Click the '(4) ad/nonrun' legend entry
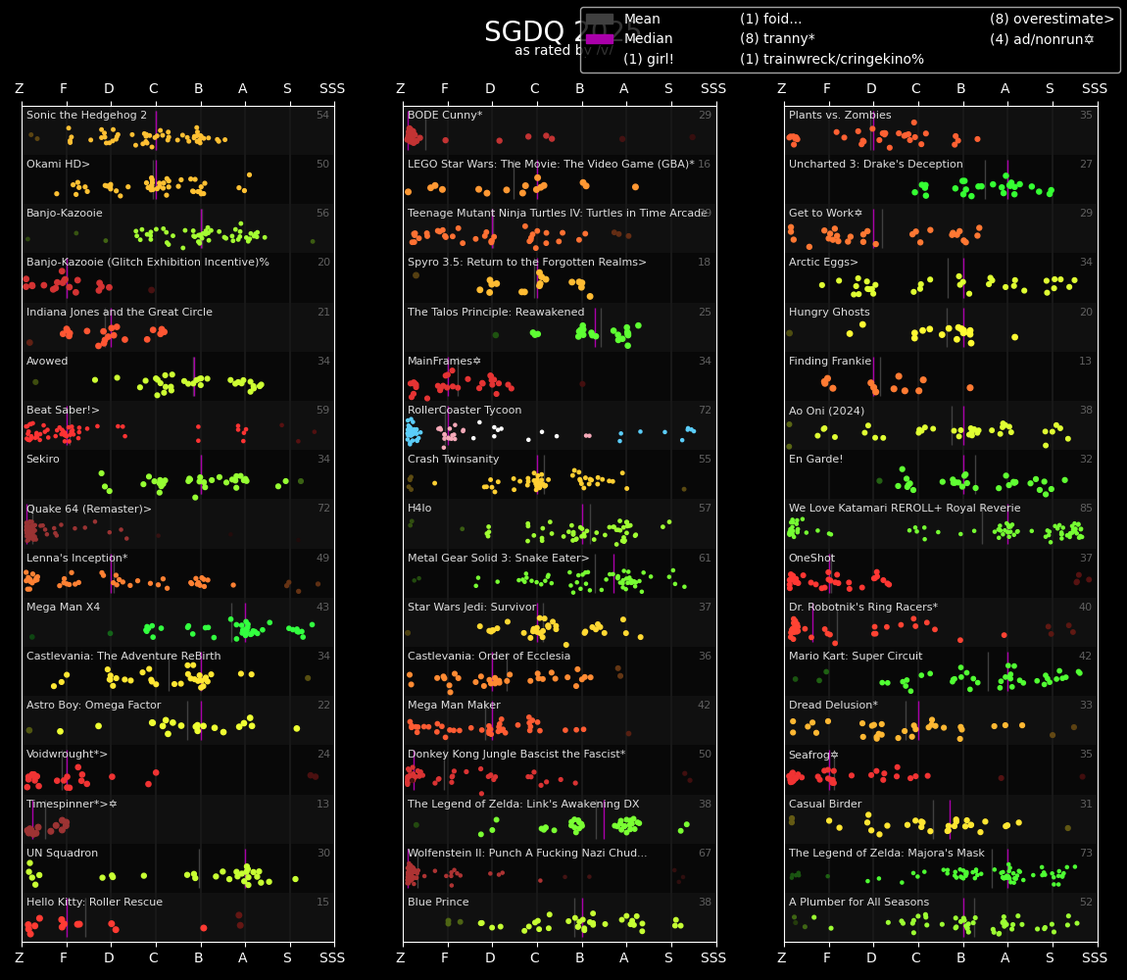The image size is (1127, 980). point(1042,39)
